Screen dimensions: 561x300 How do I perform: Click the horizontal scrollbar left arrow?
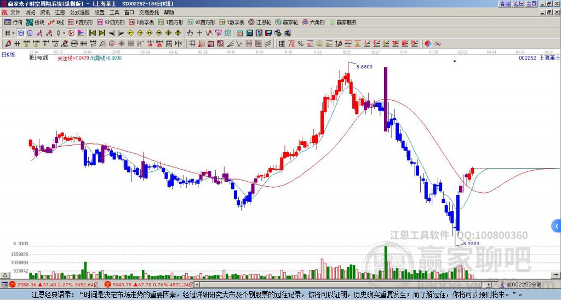point(197,285)
